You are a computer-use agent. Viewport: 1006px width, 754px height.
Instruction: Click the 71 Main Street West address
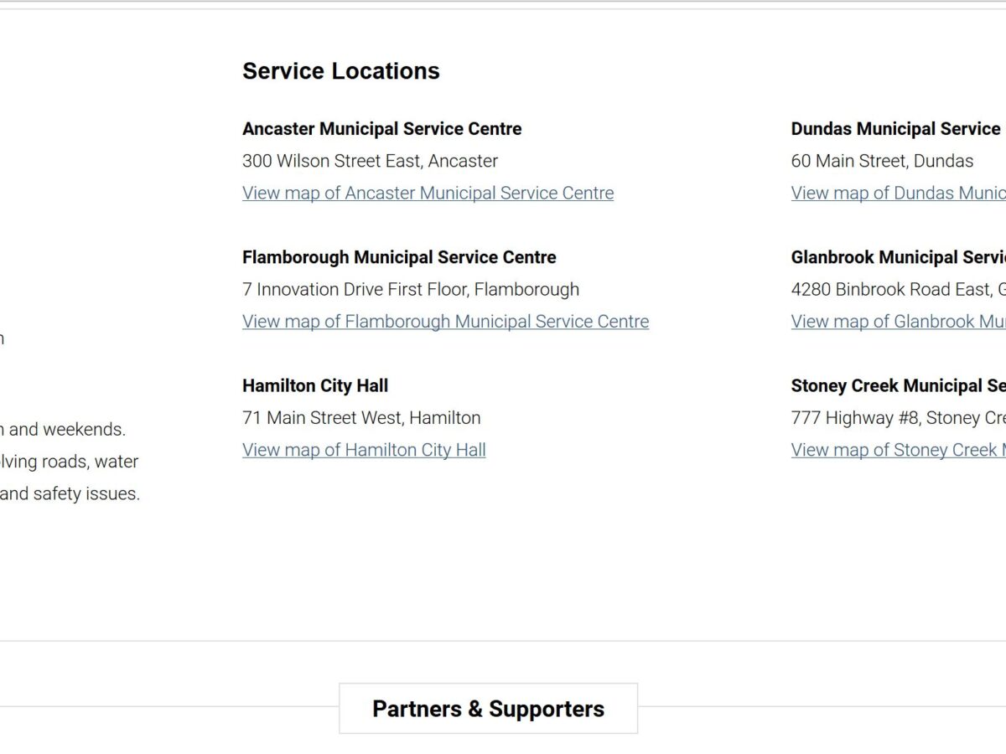coord(361,417)
